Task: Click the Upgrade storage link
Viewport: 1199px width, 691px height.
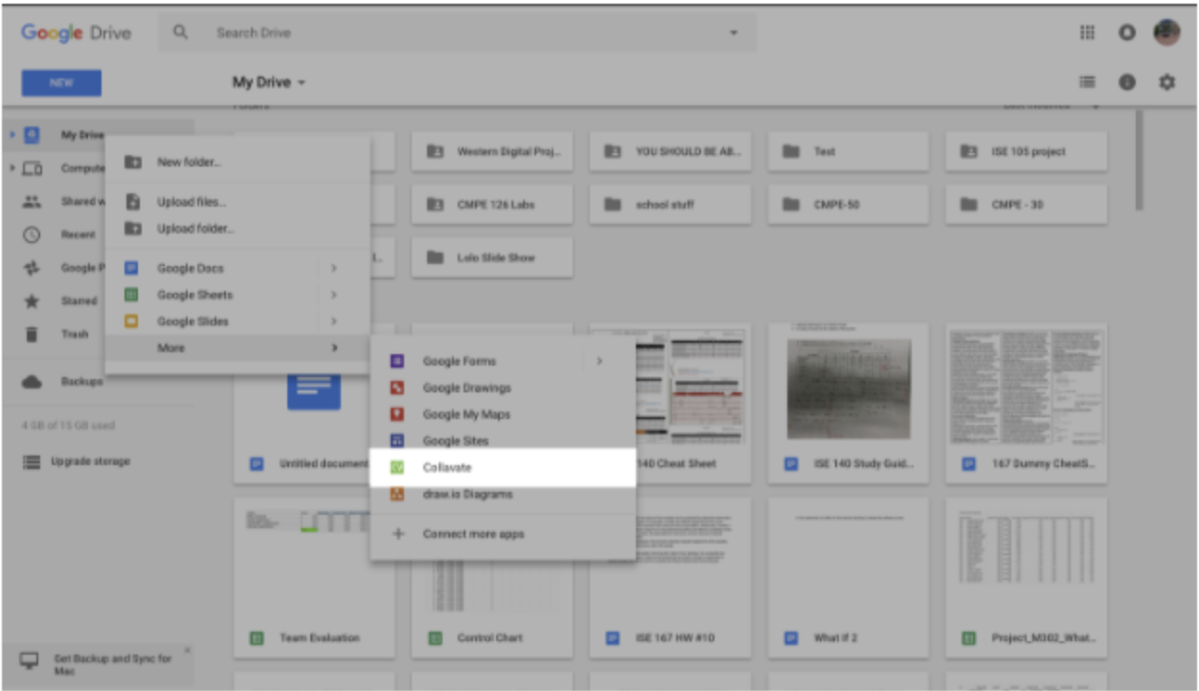Action: click(x=90, y=461)
